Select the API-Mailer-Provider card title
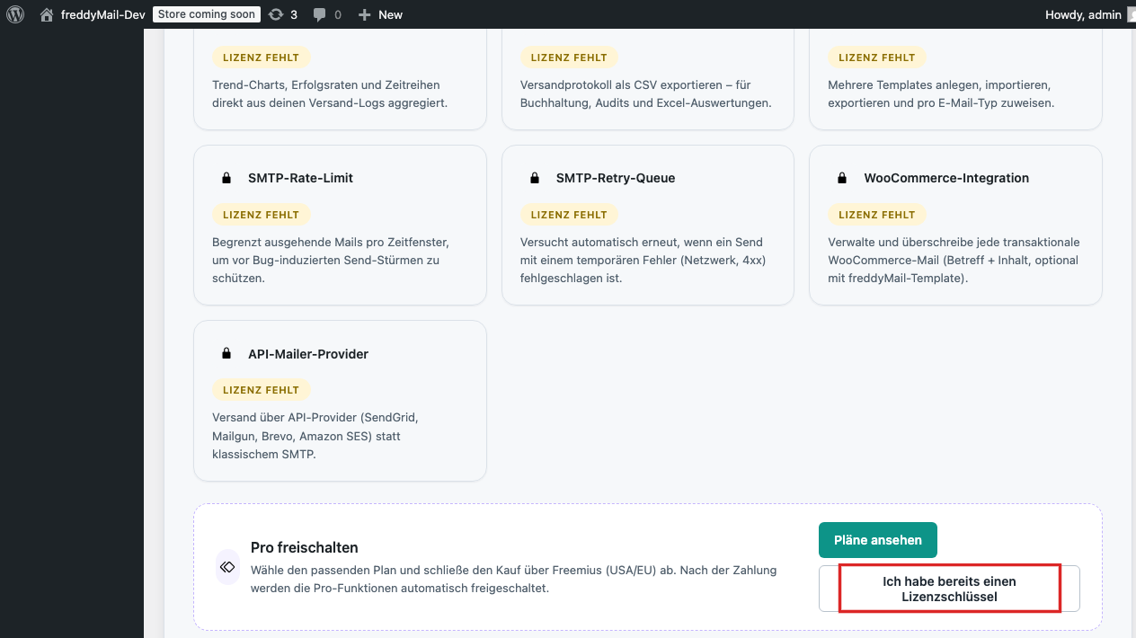This screenshot has width=1136, height=638. pyautogui.click(x=308, y=354)
